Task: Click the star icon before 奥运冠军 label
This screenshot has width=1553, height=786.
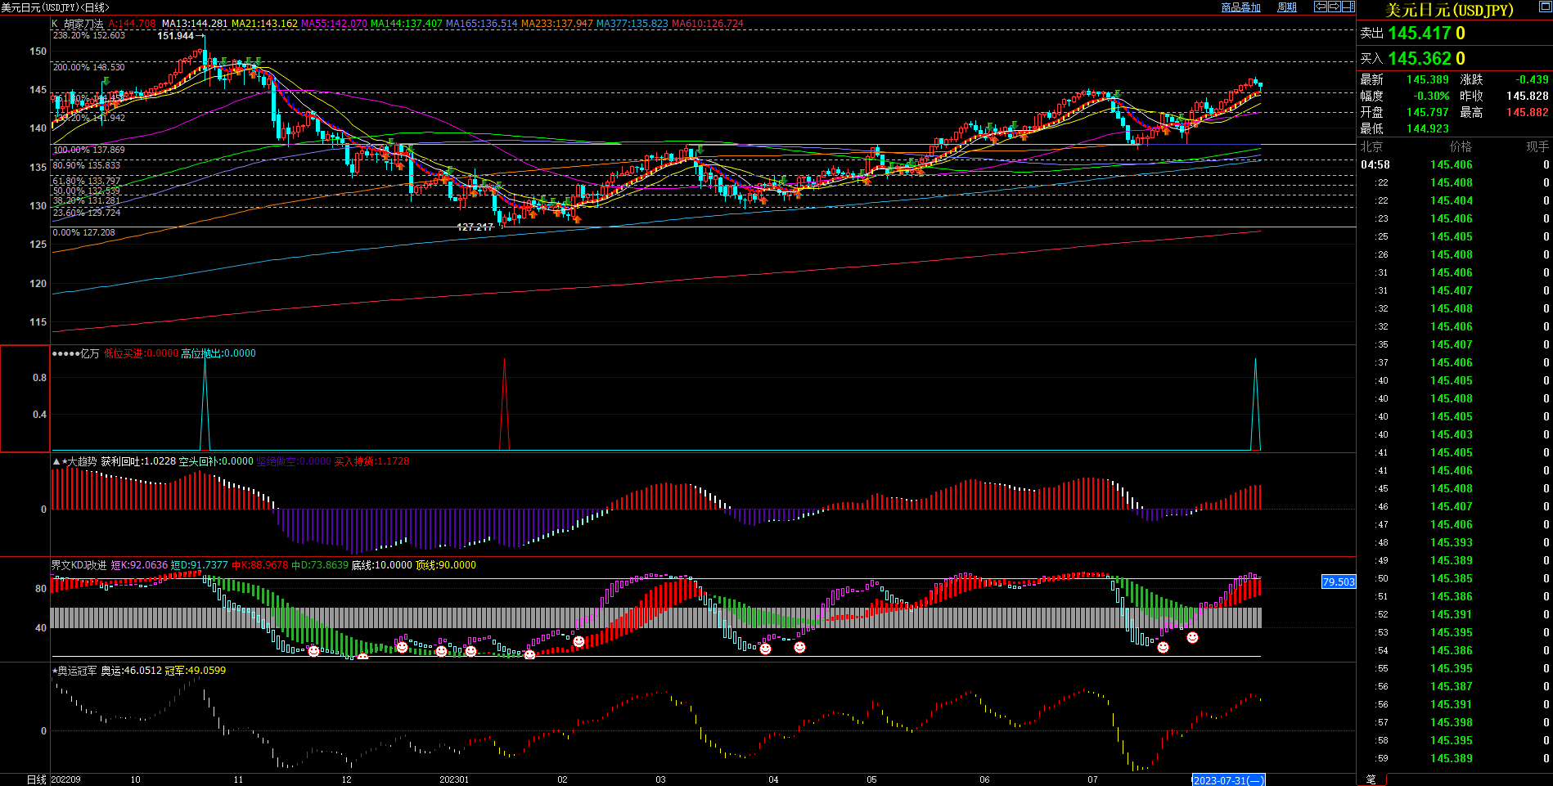Action: (x=55, y=671)
